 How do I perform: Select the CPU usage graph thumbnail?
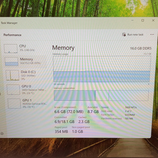click(x=11, y=49)
